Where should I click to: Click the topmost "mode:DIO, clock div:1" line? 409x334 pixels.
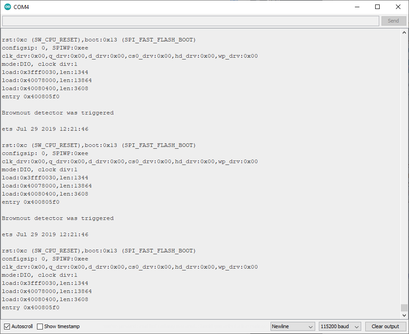[x=40, y=64]
